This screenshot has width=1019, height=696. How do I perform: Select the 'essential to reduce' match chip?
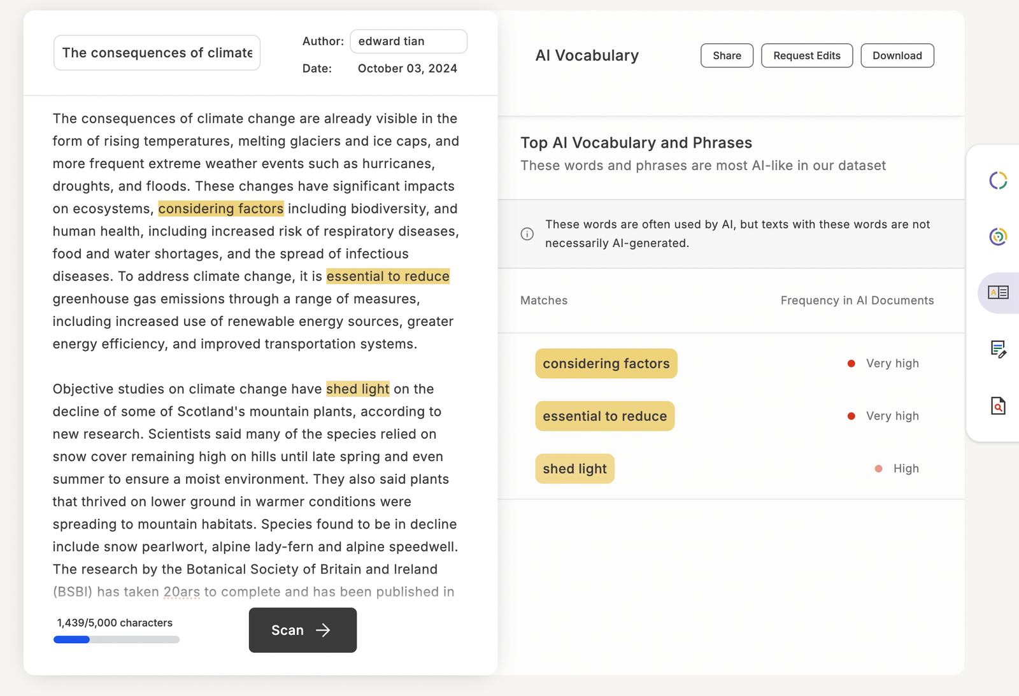click(x=604, y=416)
